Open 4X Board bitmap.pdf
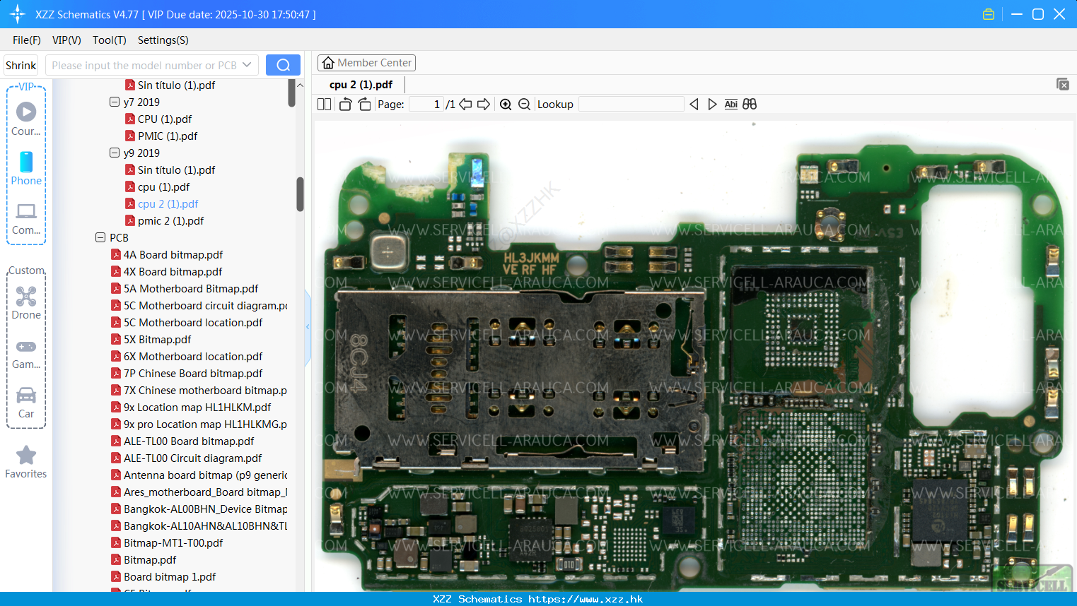Viewport: 1077px width, 606px height. (x=167, y=271)
